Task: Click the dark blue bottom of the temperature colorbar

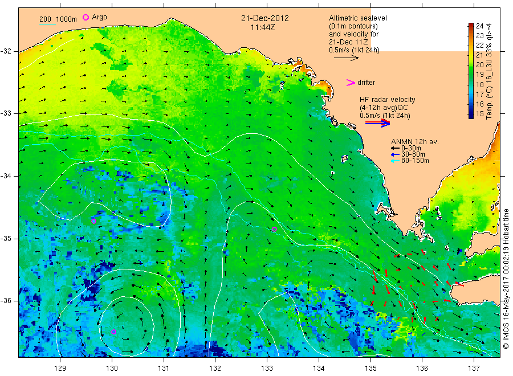Action: point(471,115)
